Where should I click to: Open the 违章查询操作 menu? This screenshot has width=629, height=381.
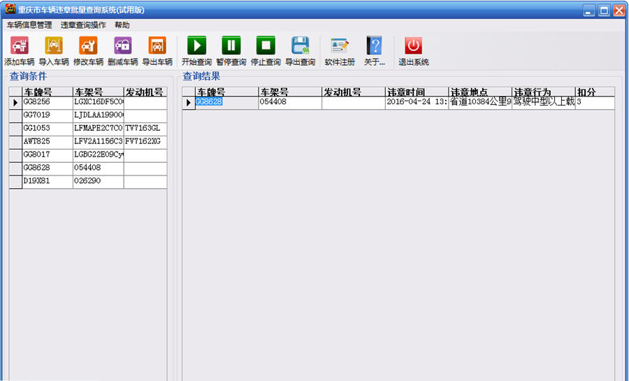pos(83,24)
